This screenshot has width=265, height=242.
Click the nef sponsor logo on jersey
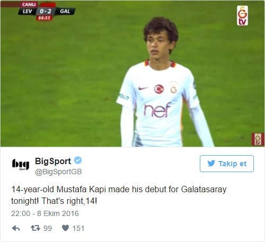pos(157,110)
